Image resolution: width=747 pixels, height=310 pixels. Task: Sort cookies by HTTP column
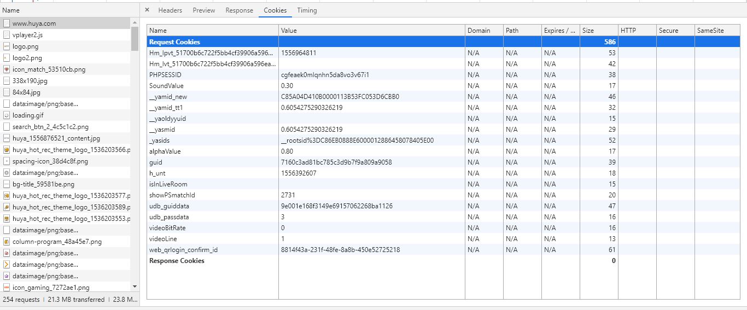637,31
